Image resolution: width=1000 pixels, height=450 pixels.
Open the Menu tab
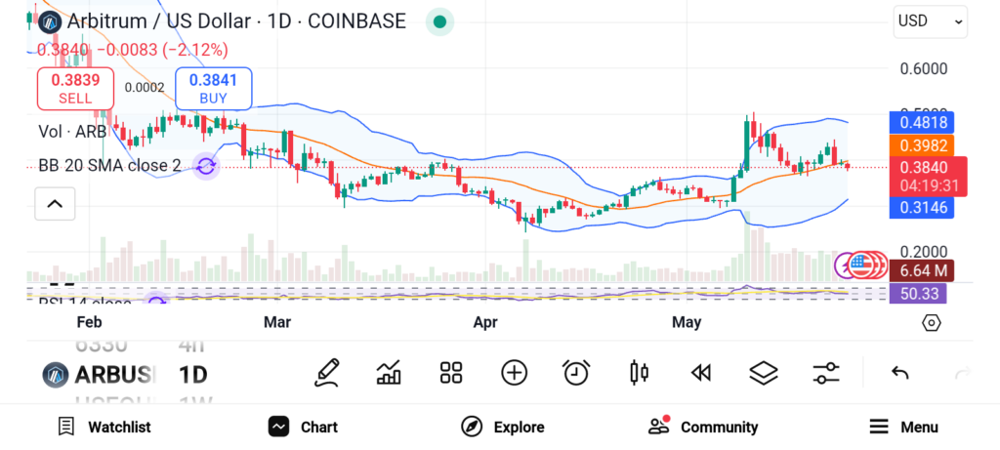[903, 427]
